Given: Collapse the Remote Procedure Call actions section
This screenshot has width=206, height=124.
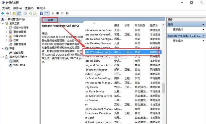Looking at the screenshot, I should [x=203, y=36].
